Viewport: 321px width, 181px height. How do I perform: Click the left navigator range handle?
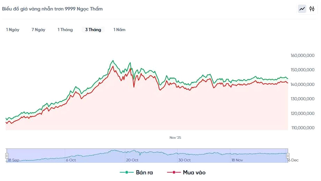pos(7,155)
